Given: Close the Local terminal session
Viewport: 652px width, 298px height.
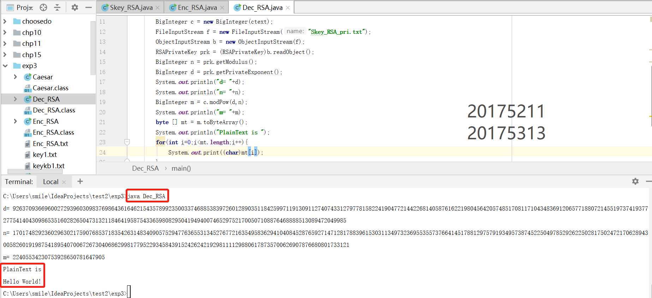Looking at the screenshot, I should pos(64,182).
